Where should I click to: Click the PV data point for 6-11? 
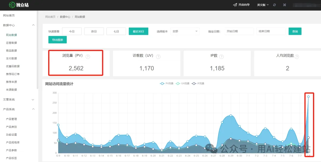(x=75, y=134)
